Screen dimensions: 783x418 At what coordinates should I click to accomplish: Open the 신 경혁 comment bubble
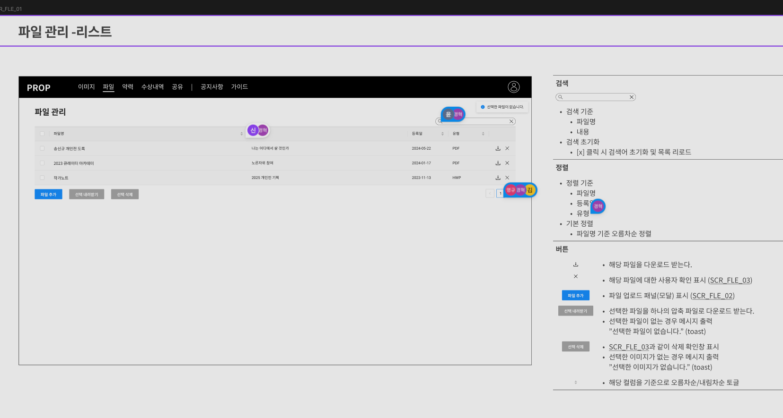click(x=257, y=130)
